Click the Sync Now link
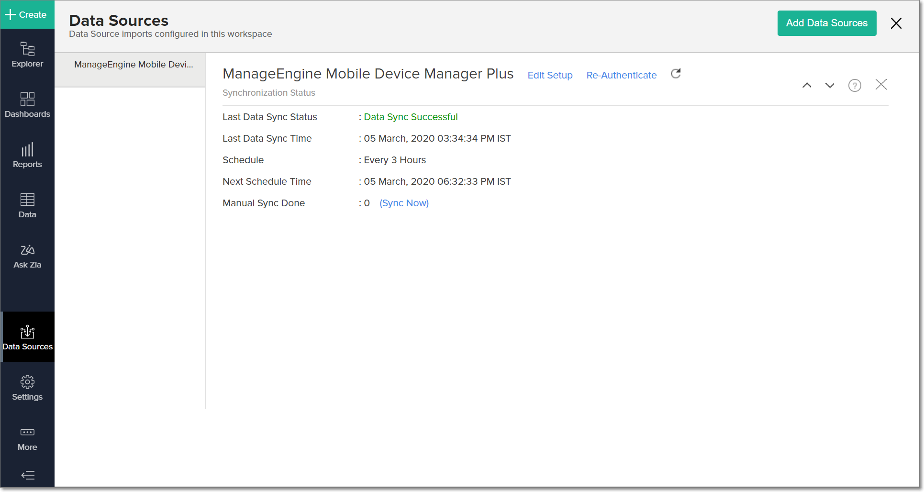This screenshot has width=924, height=492. (404, 203)
